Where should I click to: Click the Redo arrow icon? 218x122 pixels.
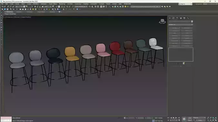[5, 6]
